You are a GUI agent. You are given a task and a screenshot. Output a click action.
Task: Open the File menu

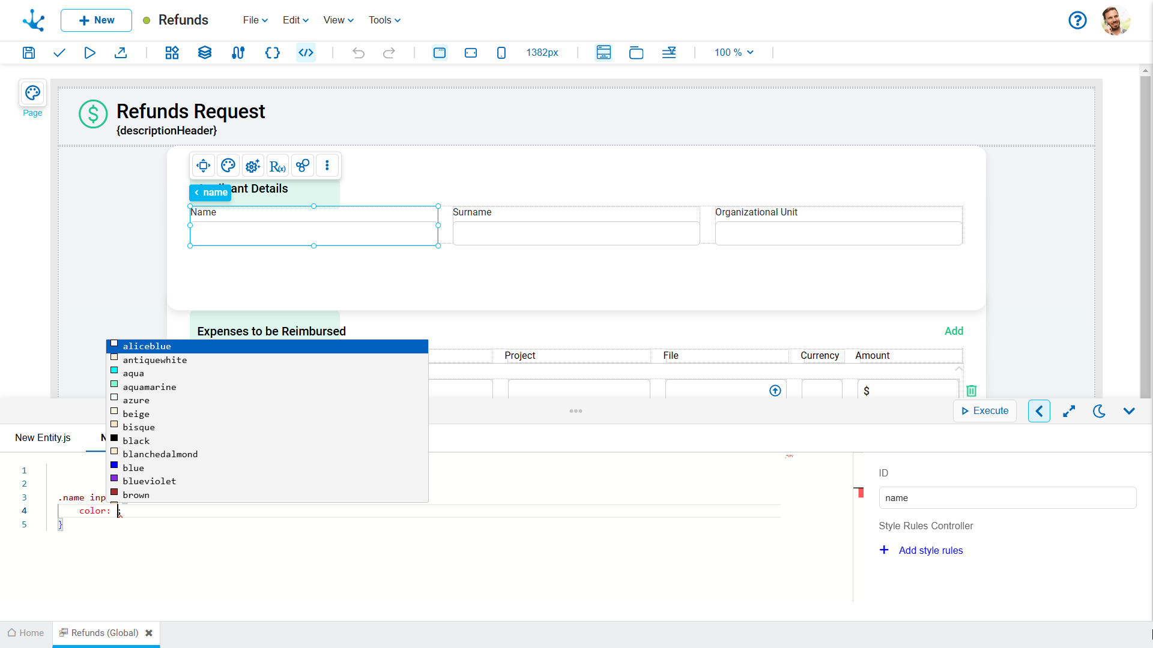255,20
